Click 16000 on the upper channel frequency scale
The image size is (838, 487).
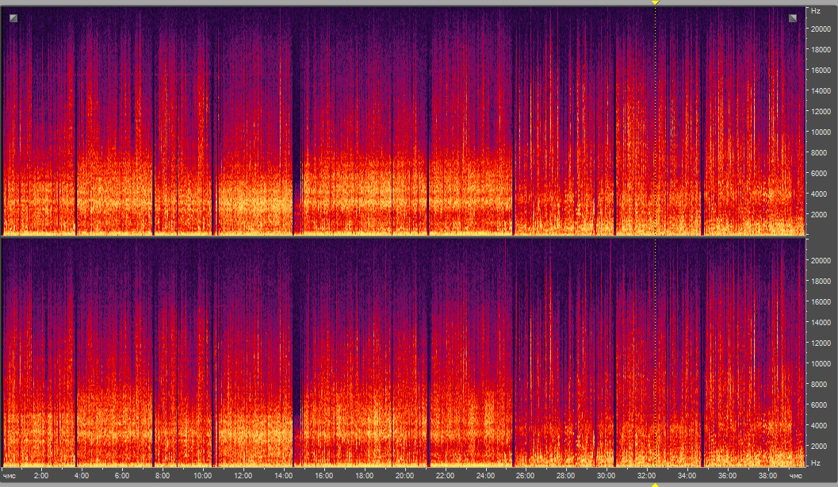[x=821, y=70]
